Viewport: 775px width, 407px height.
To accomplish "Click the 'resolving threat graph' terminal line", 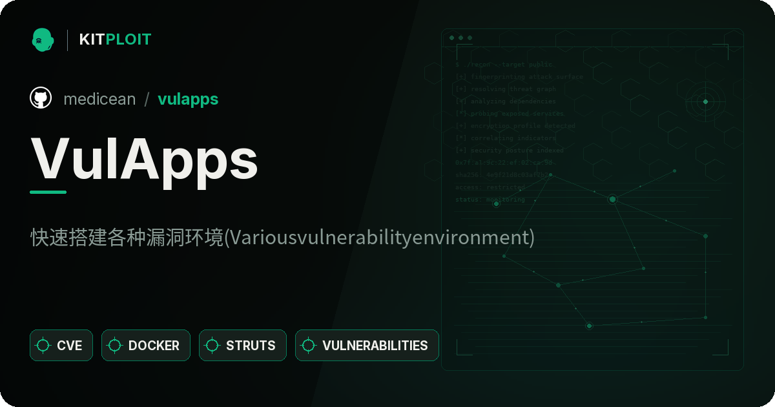I will 505,89.
